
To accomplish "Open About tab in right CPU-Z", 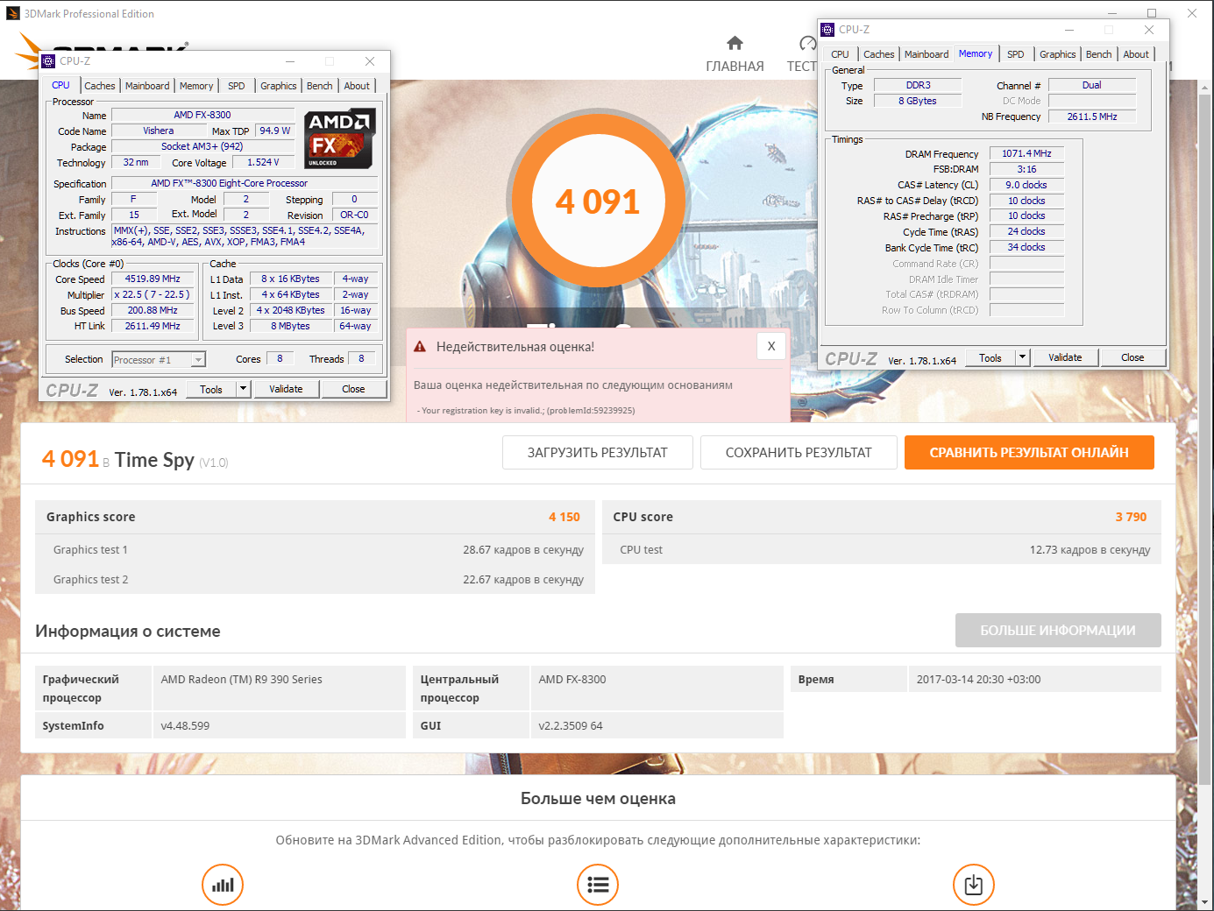I will (1136, 54).
